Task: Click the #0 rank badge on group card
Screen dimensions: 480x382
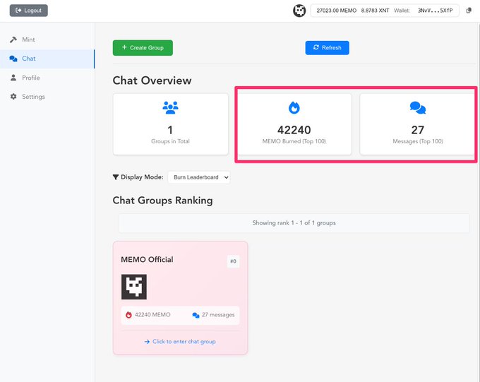Action: click(233, 261)
